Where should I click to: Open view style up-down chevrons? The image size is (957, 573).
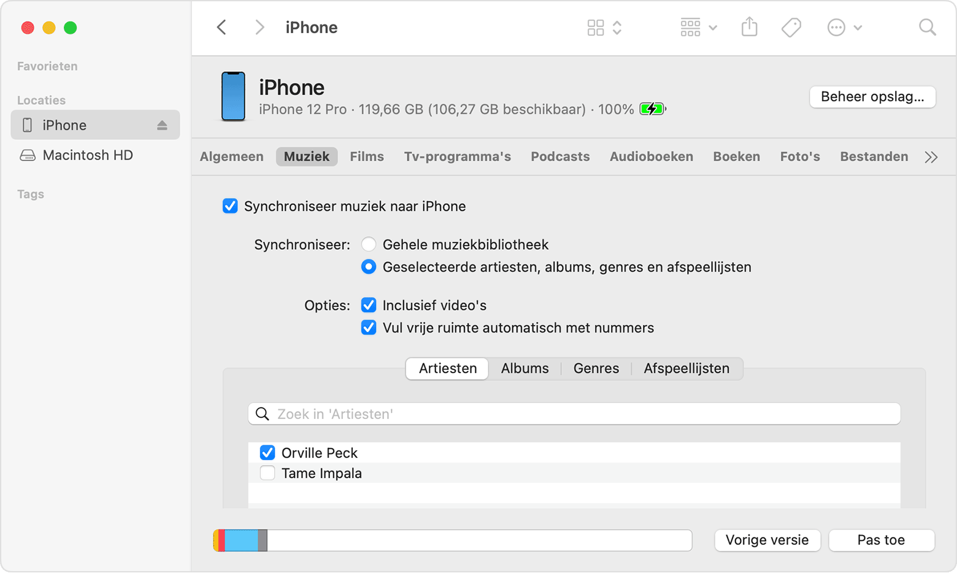pyautogui.click(x=617, y=28)
